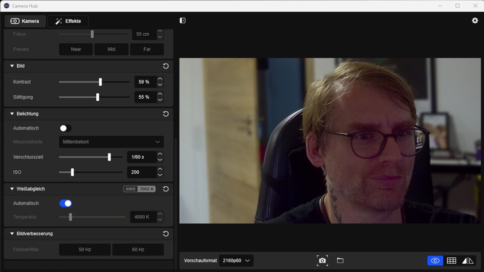The width and height of the screenshot is (484, 272).
Task: Click the Sättigung 55 % value field
Action: [145, 97]
